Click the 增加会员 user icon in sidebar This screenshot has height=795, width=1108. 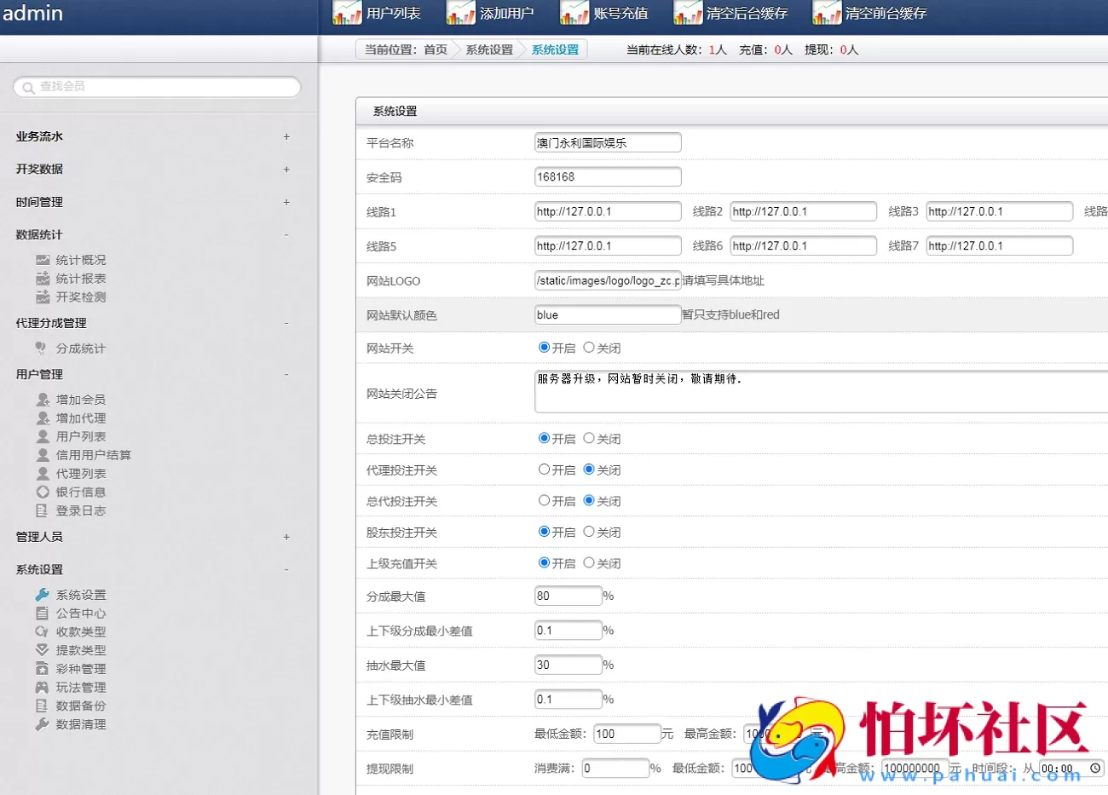43,400
